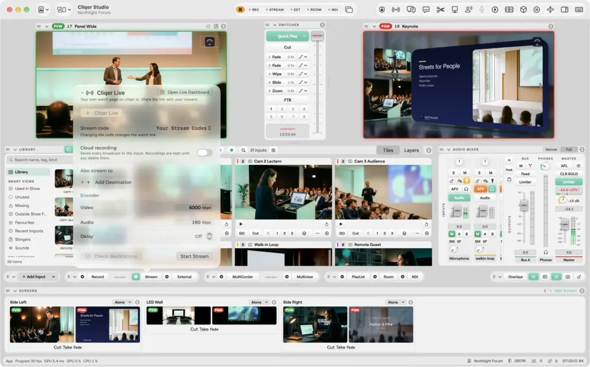Image resolution: width=590 pixels, height=367 pixels.
Task: Switch to the Tiles tab
Action: click(388, 150)
